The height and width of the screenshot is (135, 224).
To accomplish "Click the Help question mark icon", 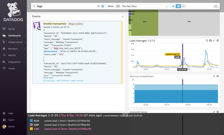I will [x=4, y=113].
